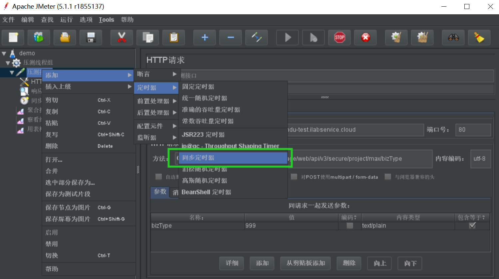Expand the 添加 submenu
The height and width of the screenshot is (279, 499).
89,75
